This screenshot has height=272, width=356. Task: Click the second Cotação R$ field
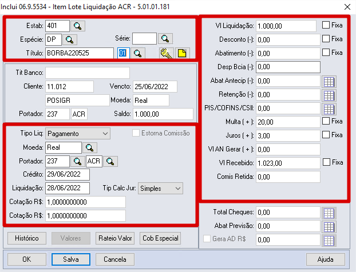(86, 216)
